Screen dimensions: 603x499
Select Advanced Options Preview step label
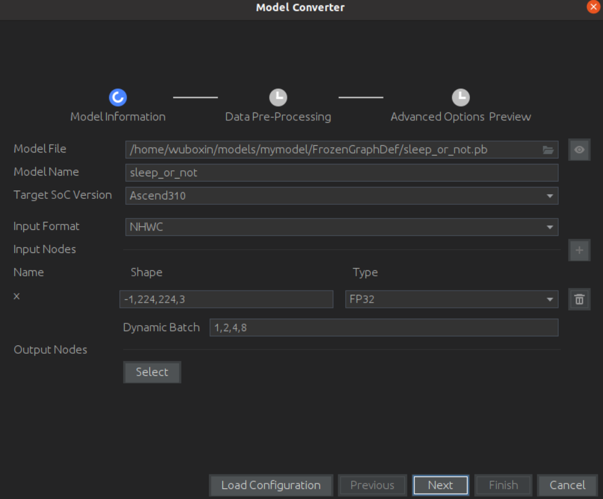460,117
